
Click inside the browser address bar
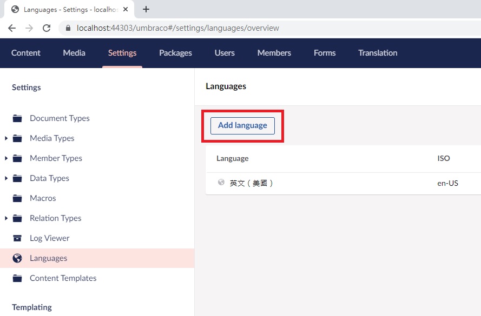point(162,28)
